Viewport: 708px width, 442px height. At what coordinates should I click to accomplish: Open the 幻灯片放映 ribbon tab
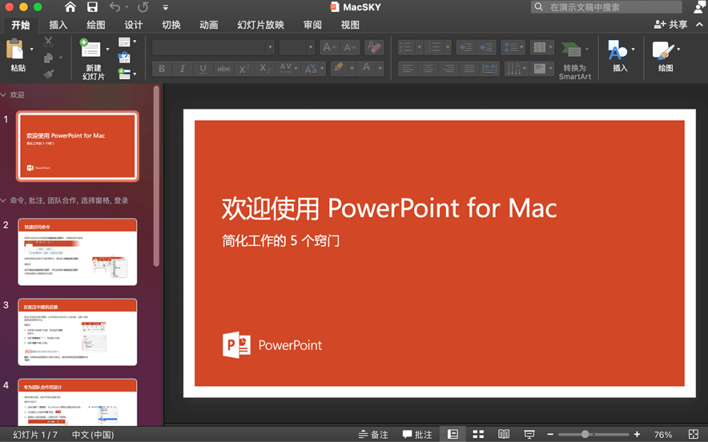pos(260,25)
